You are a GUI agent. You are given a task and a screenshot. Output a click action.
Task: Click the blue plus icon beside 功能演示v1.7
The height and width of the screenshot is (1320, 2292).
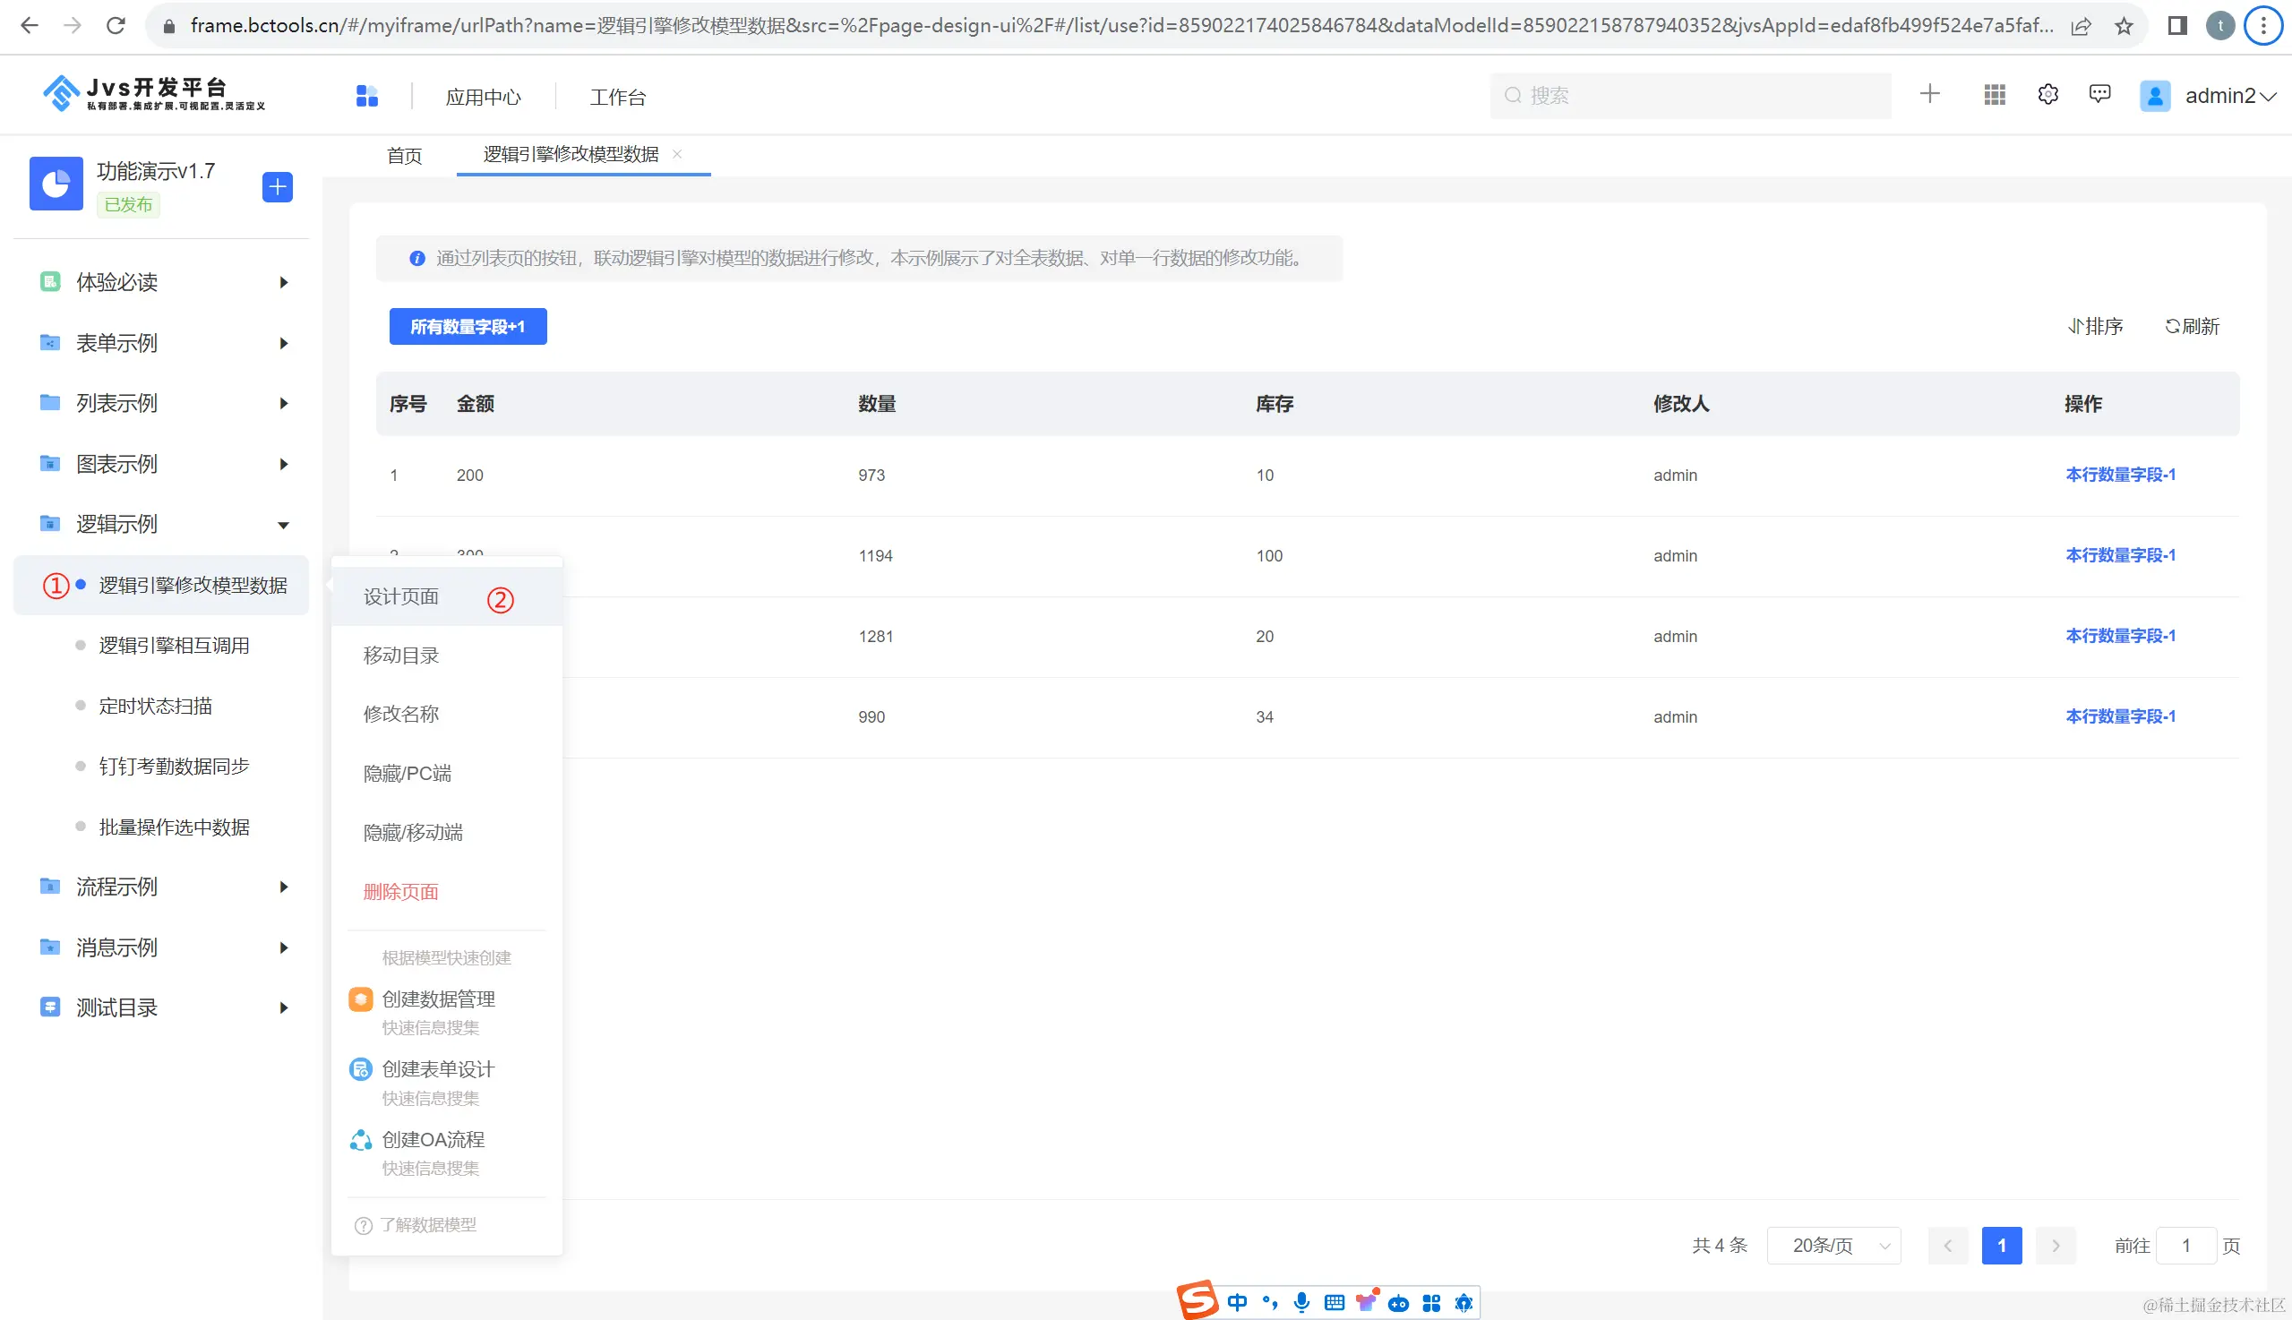[278, 187]
